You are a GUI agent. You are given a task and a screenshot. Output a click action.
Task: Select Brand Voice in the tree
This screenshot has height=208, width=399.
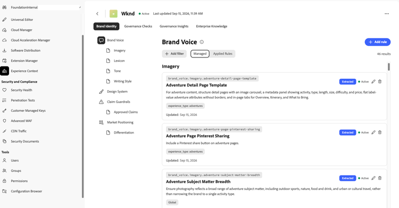point(115,40)
